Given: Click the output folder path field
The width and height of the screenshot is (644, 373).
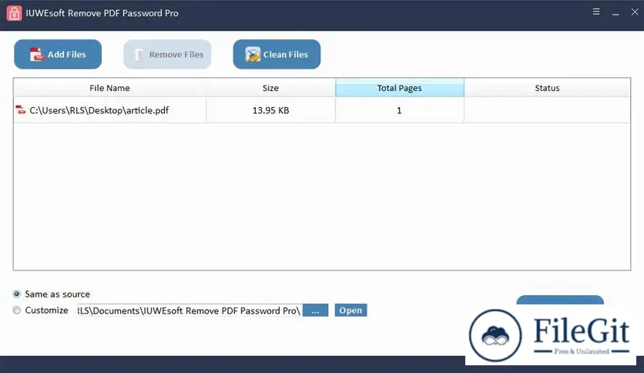Looking at the screenshot, I should pyautogui.click(x=189, y=311).
